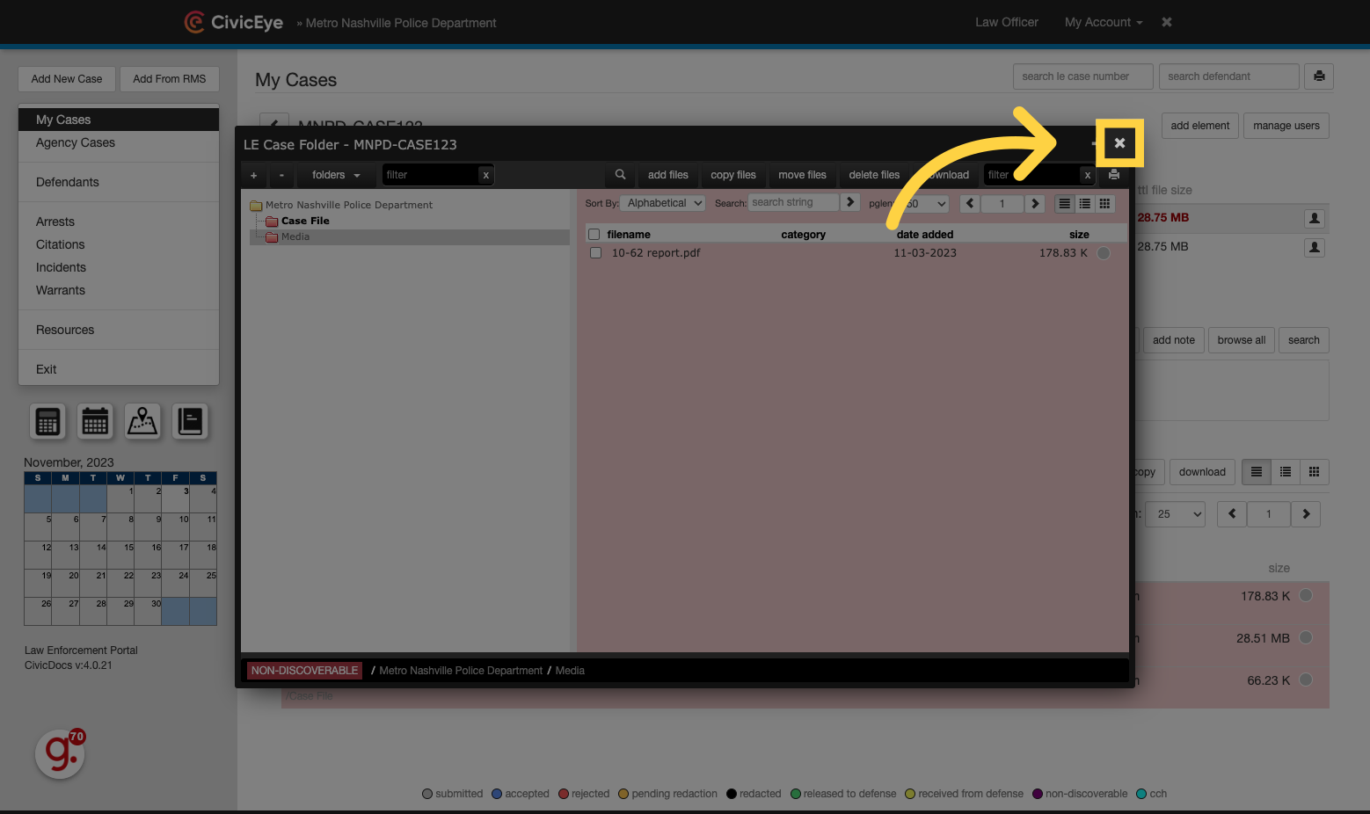Viewport: 1370px width, 814px height.
Task: Click the Add From RMS button
Action: (x=170, y=79)
